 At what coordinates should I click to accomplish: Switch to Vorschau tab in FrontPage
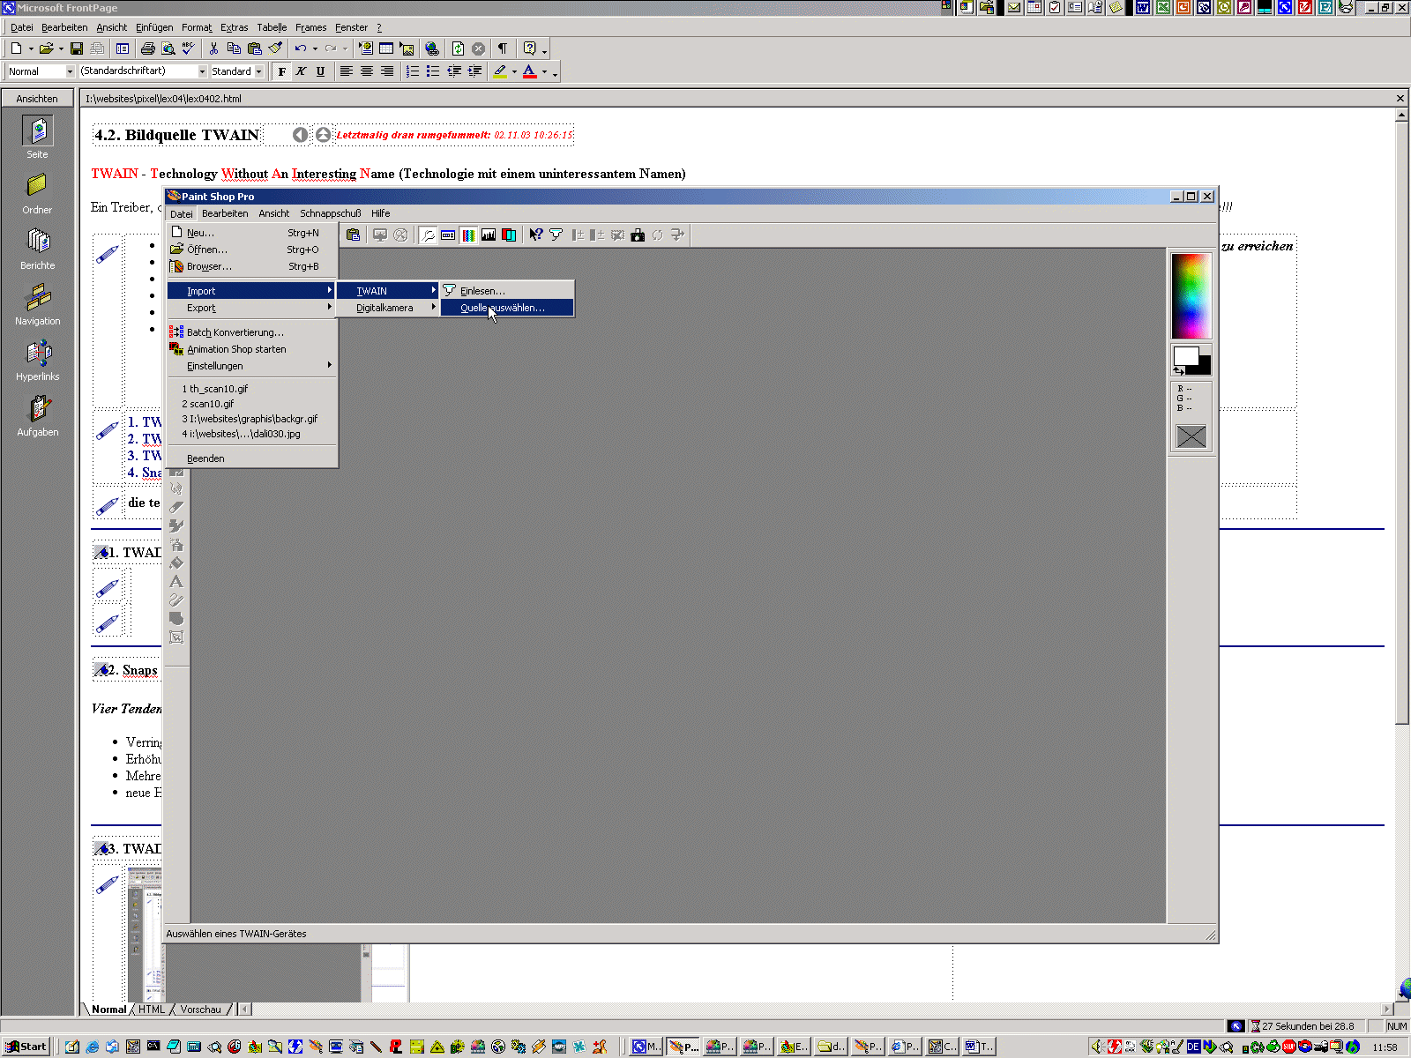[x=201, y=1010]
